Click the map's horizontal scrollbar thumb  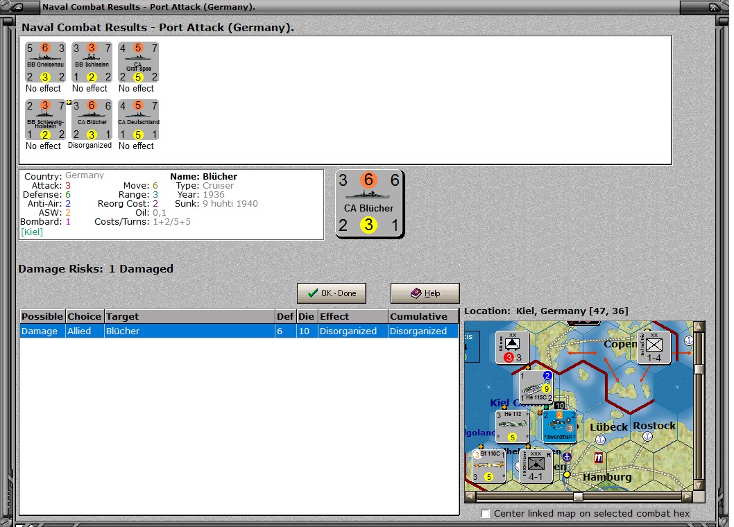(579, 496)
